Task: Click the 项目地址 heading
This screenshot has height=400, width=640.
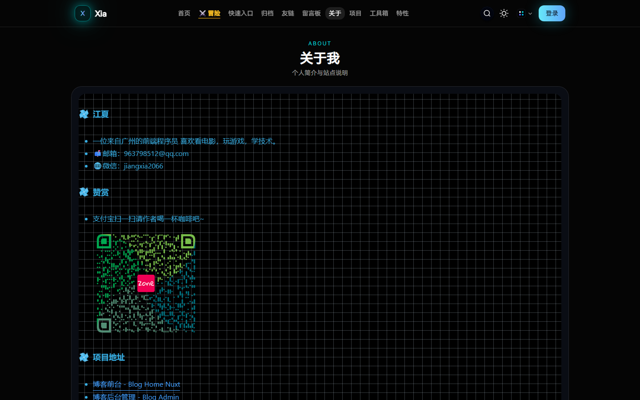Action: click(x=109, y=357)
